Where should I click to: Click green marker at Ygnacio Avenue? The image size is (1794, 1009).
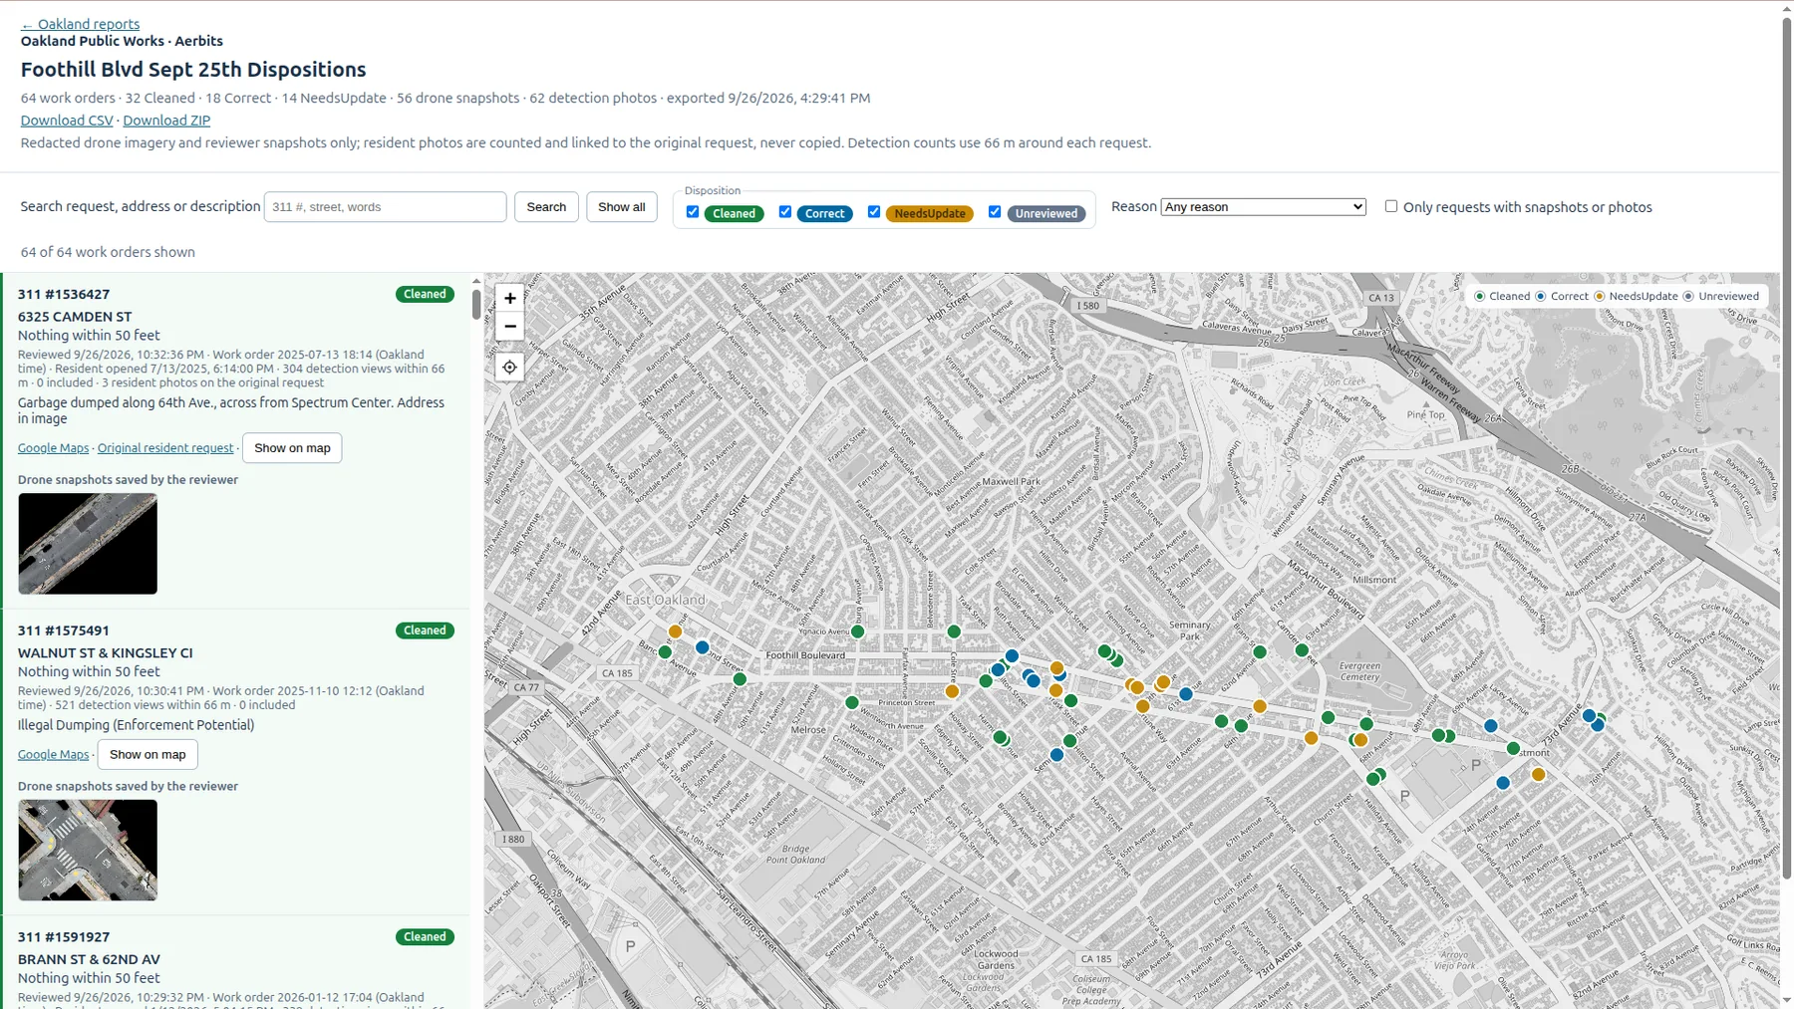pyautogui.click(x=858, y=631)
